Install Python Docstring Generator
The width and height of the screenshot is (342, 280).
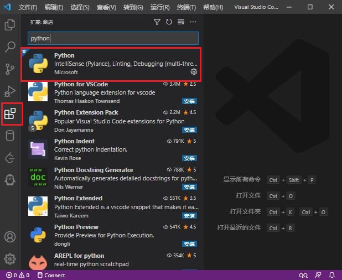pos(189,187)
